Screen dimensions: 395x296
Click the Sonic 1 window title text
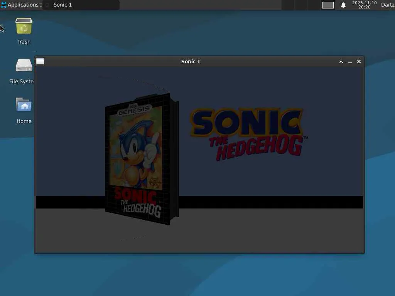[191, 61]
